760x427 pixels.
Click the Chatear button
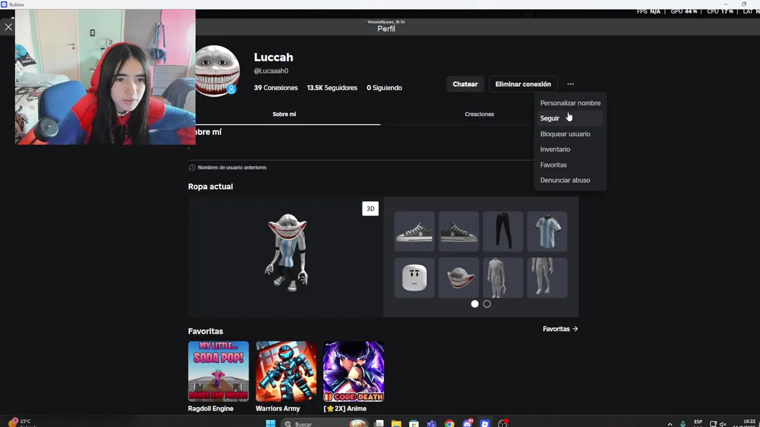pos(465,84)
